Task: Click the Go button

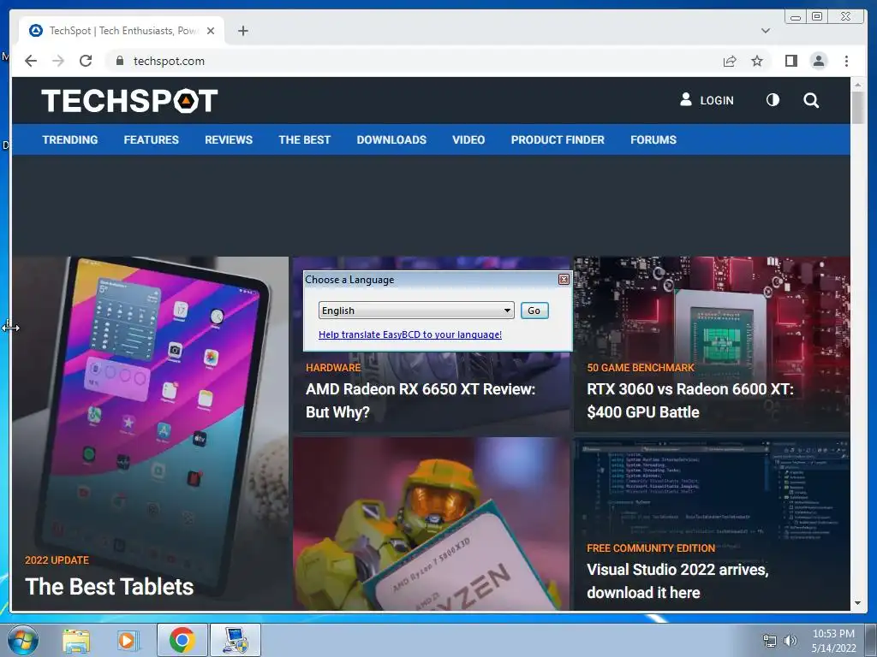Action: click(x=534, y=310)
